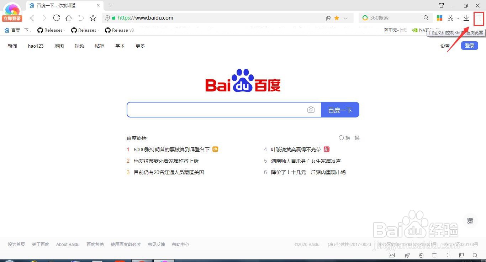The width and height of the screenshot is (486, 262).
Task: Open a new tab
Action: pyautogui.click(x=111, y=5)
